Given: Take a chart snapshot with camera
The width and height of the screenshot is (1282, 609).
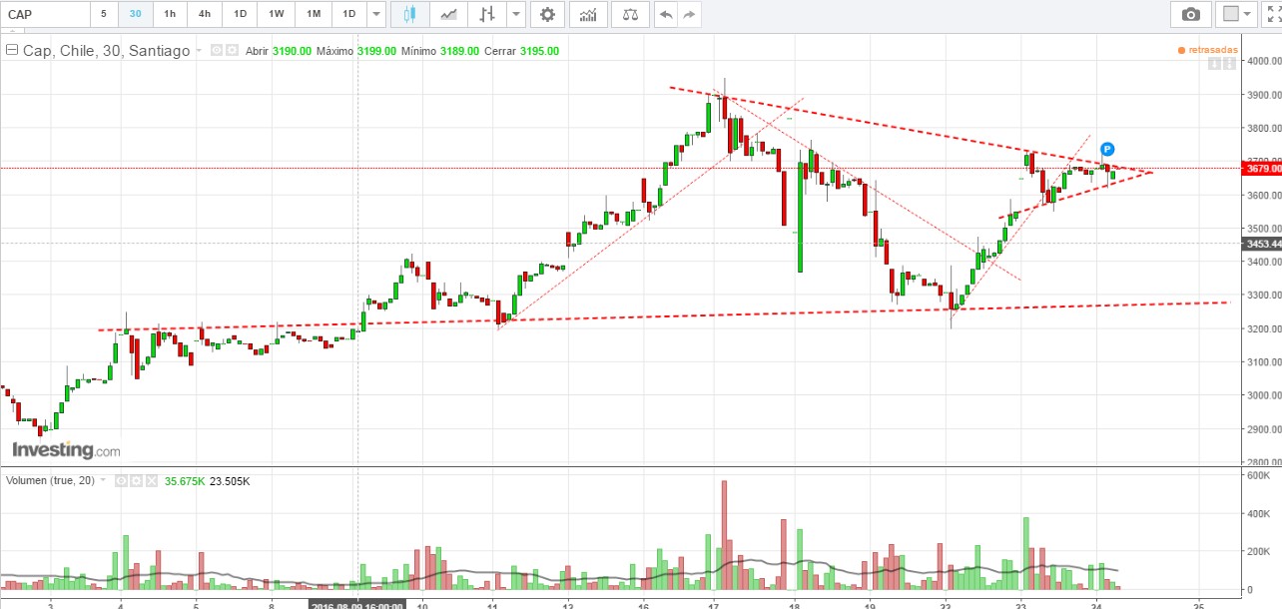Looking at the screenshot, I should (1191, 14).
